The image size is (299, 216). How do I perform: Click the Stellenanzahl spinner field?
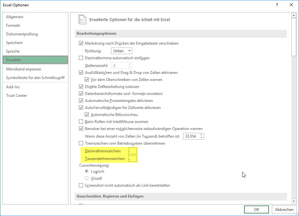click(121, 66)
